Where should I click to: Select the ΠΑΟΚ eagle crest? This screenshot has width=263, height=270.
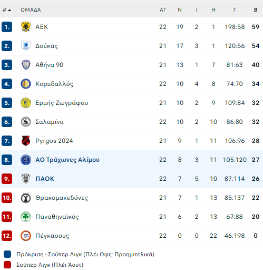click(x=26, y=179)
